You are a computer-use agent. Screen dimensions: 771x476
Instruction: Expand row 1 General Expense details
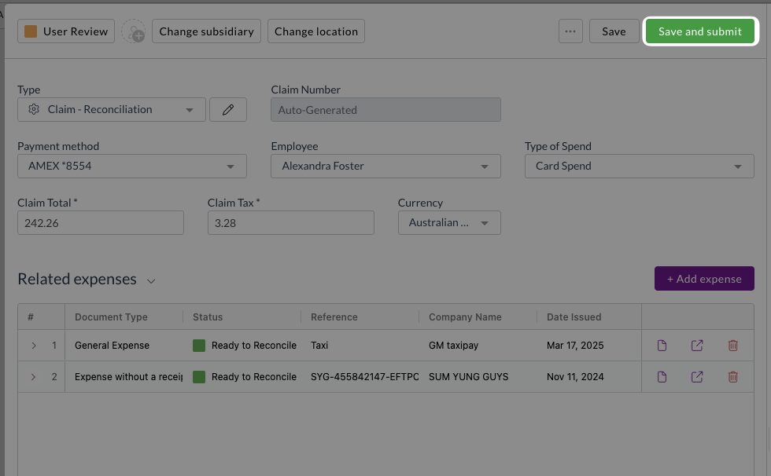coord(33,346)
